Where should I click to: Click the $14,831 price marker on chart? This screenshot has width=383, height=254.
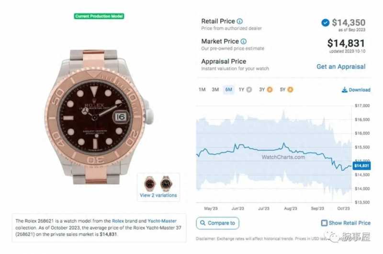click(361, 166)
